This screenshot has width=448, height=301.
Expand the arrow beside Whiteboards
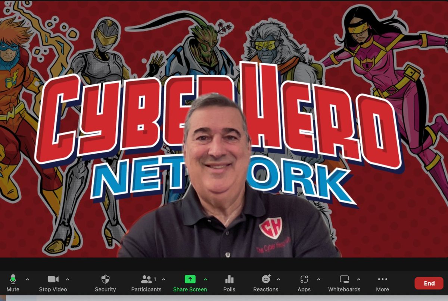click(359, 279)
